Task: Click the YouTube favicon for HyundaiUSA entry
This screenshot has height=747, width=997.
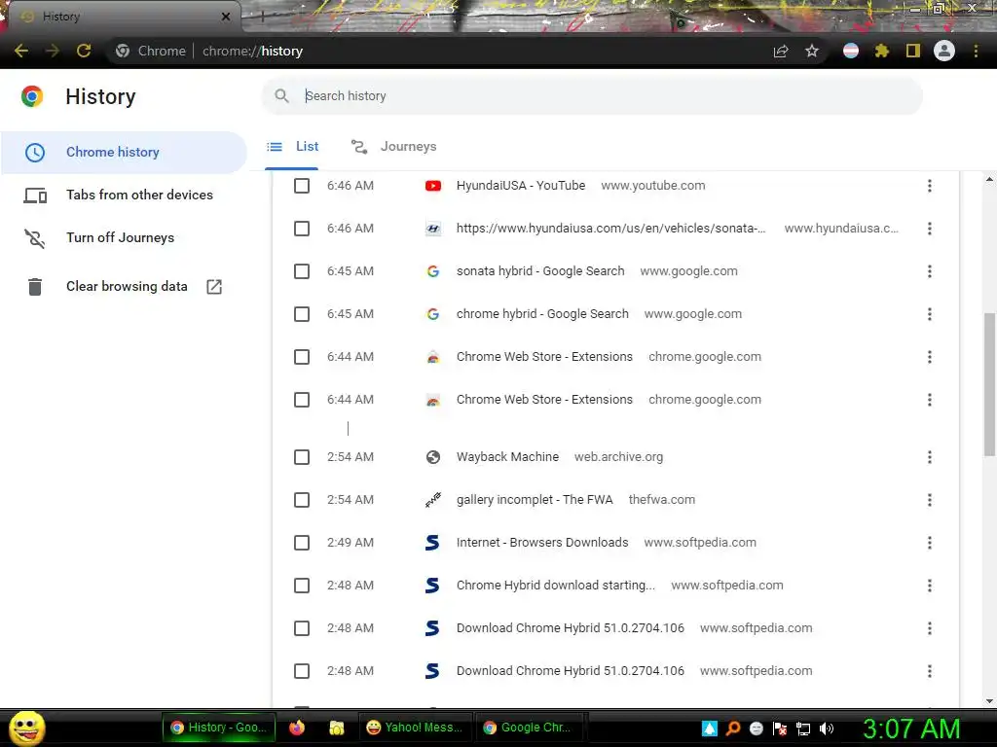Action: (x=433, y=186)
